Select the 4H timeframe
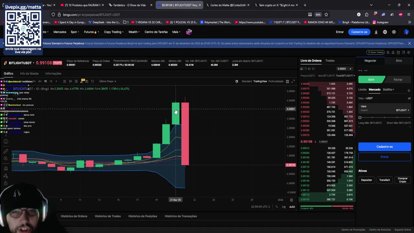414x233 pixels. [x=40, y=81]
